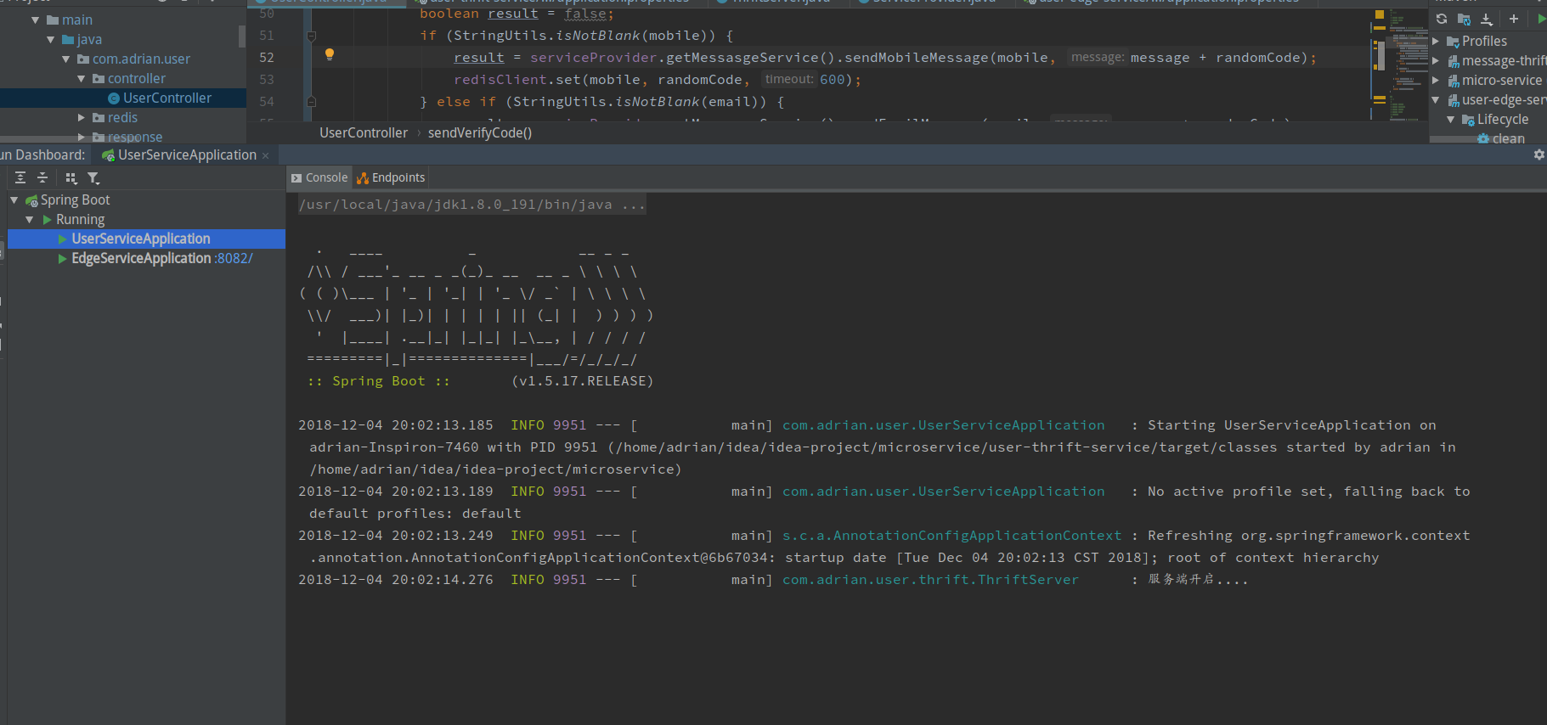Click the fold marker on line 54
This screenshot has height=725, width=1547.
click(x=311, y=102)
